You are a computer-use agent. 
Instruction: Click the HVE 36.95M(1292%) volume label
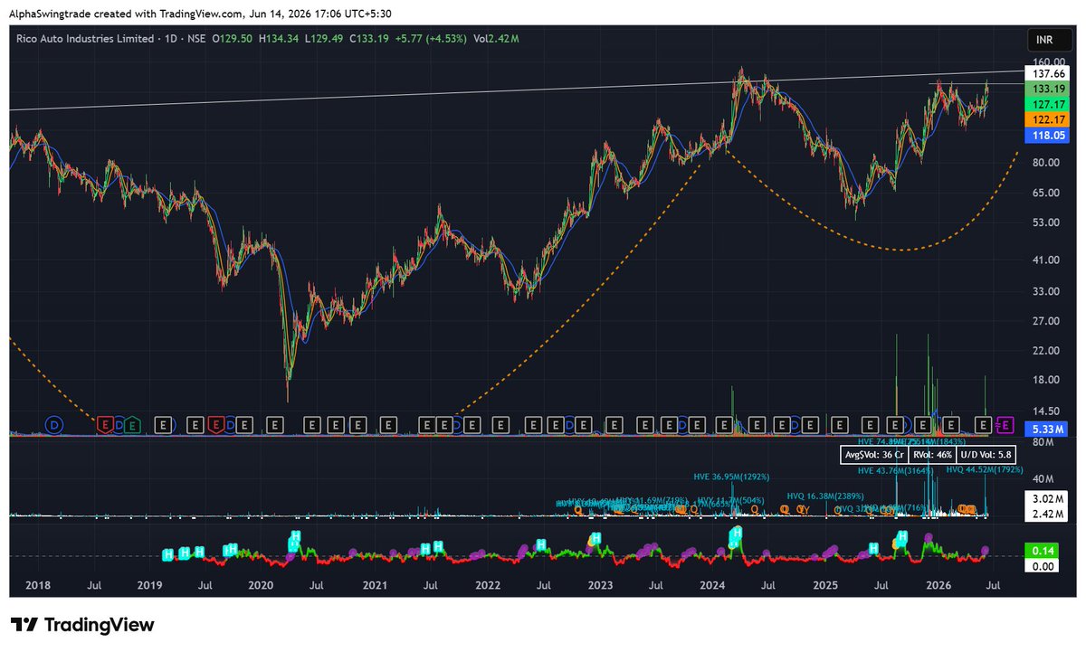(730, 477)
